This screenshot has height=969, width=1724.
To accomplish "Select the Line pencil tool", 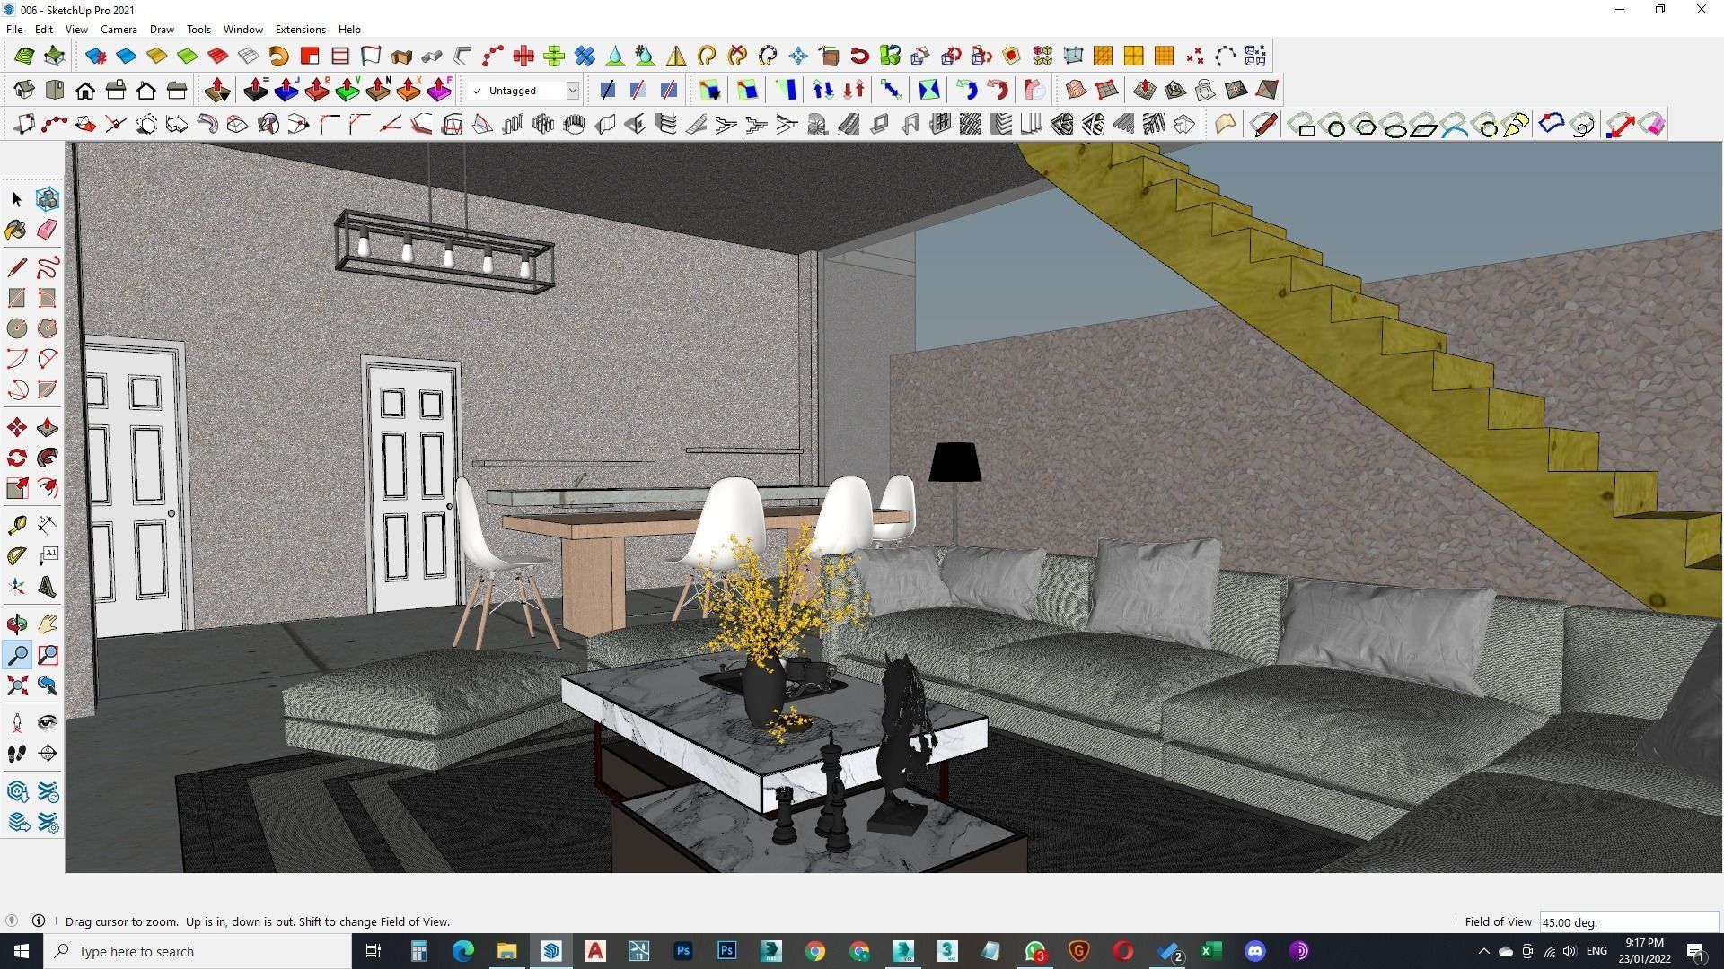I will pos(17,267).
